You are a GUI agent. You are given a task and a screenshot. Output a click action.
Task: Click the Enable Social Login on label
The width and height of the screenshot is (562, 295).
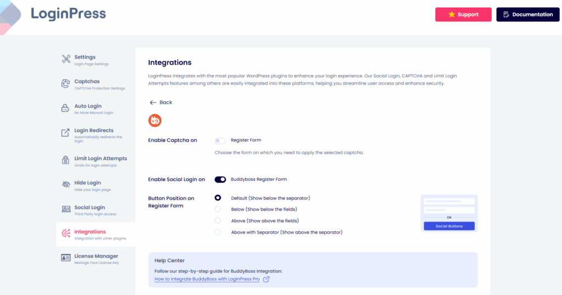176,179
